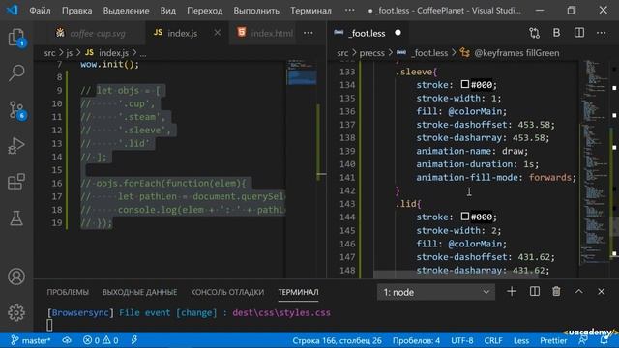Image resolution: width=619 pixels, height=348 pixels.
Task: Click line number 142 in right editor
Action: click(x=347, y=190)
